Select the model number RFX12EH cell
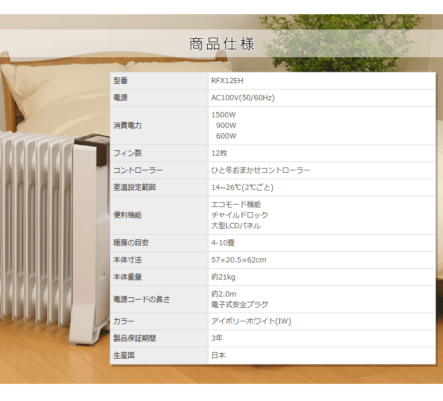This screenshot has width=443, height=401. (x=227, y=81)
